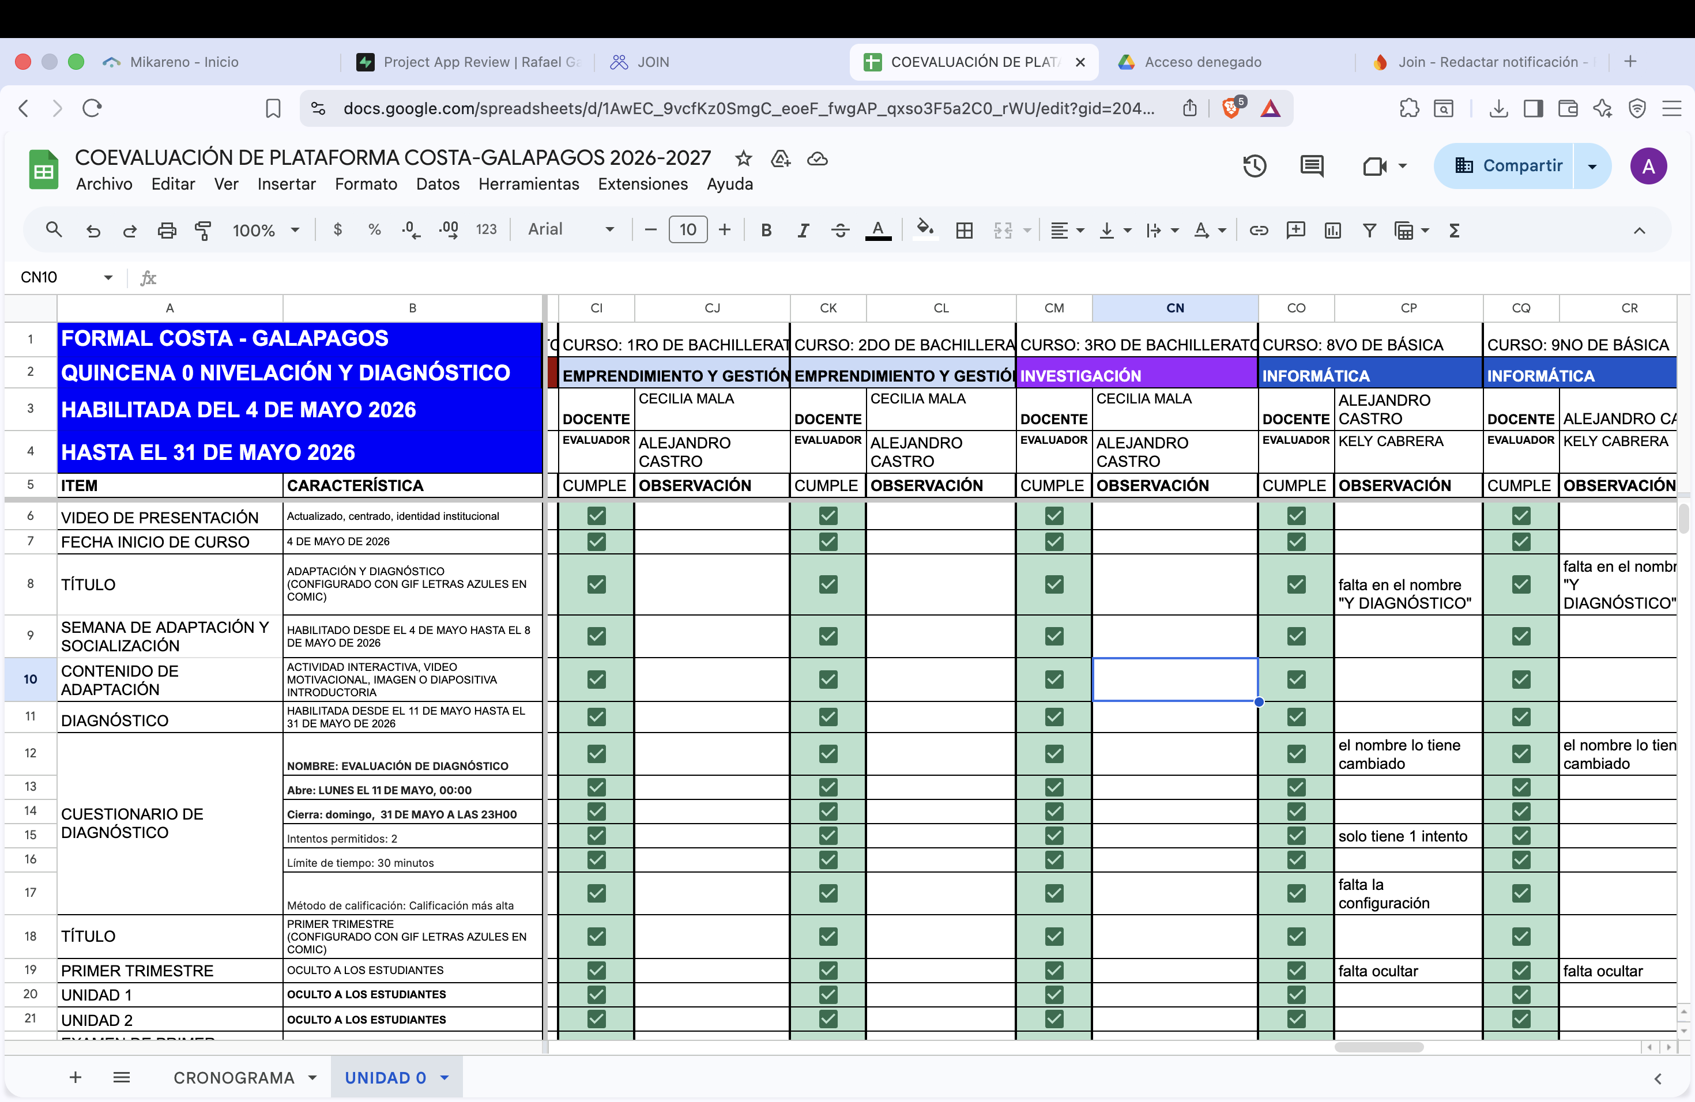
Task: Click the functions sigma icon
Action: [1454, 230]
